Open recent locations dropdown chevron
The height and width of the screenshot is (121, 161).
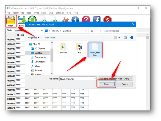pos(38,31)
